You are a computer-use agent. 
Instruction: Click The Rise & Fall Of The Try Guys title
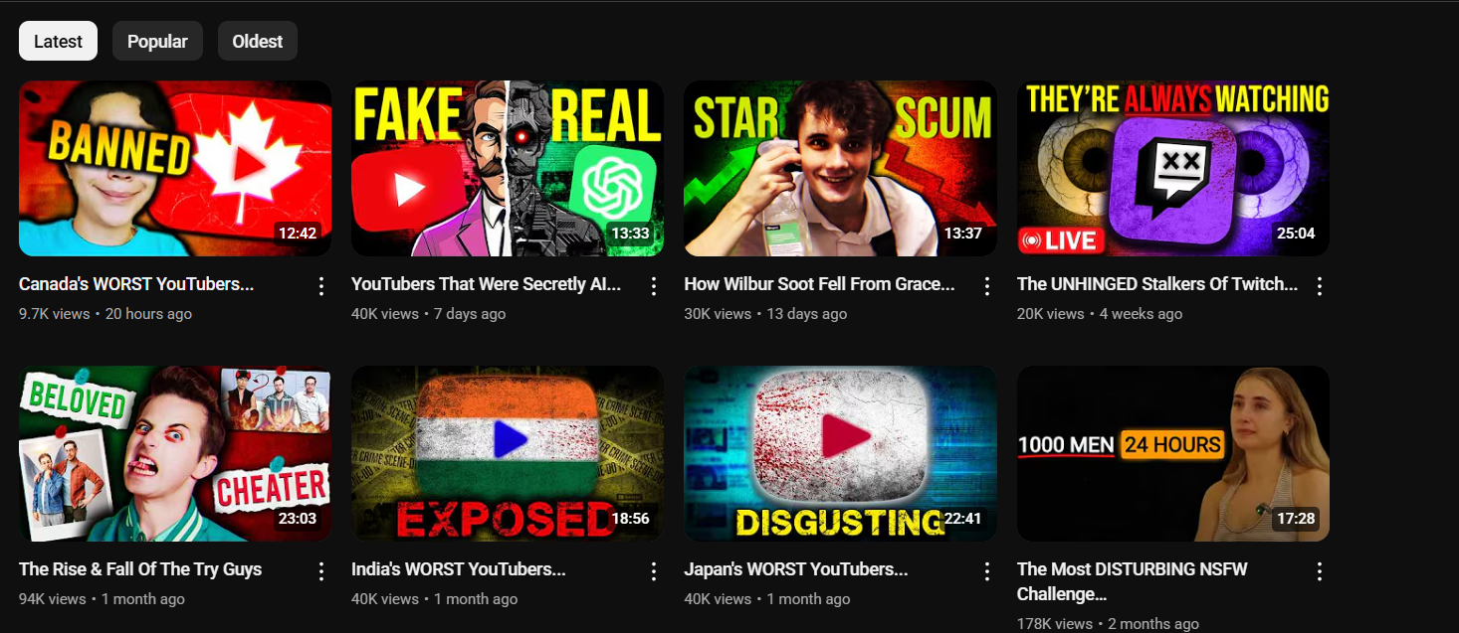[140, 569]
